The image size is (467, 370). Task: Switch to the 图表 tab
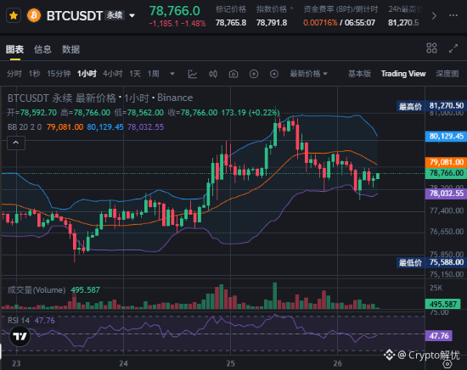point(14,49)
